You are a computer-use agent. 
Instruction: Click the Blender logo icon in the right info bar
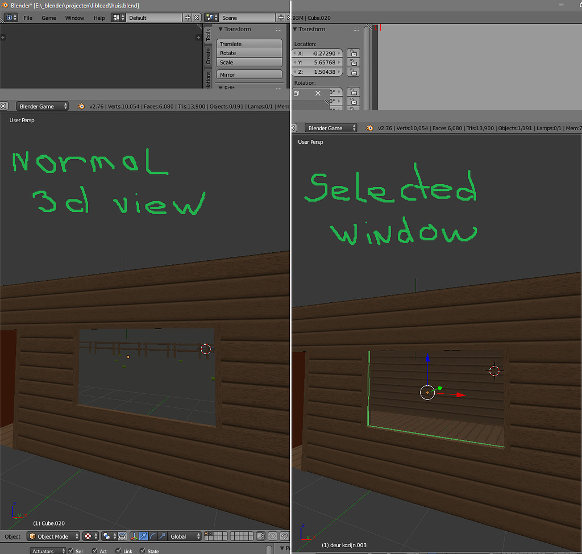click(369, 128)
